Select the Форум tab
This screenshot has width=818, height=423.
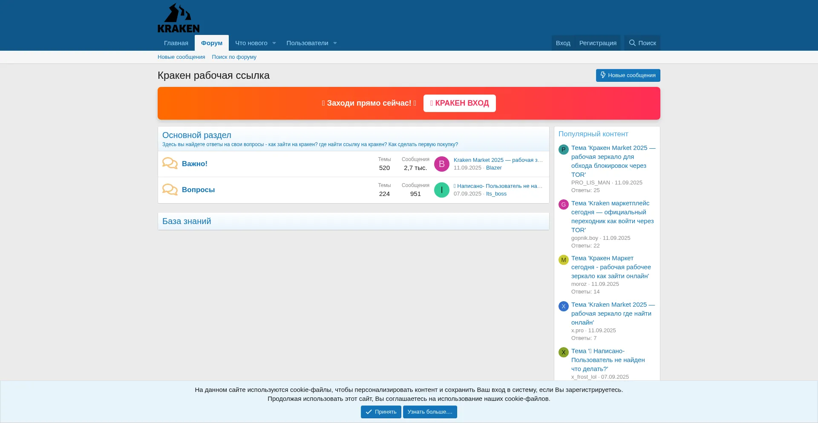tap(212, 43)
